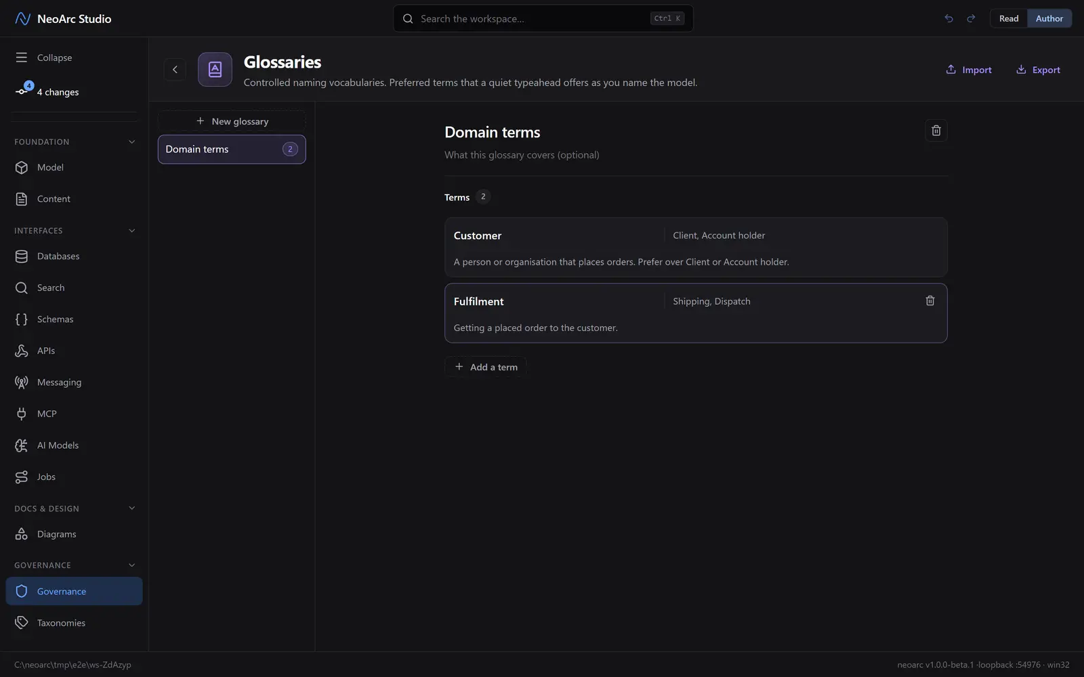The height and width of the screenshot is (677, 1084).
Task: Delete the Fulfilment term via trash icon
Action: coord(930,301)
